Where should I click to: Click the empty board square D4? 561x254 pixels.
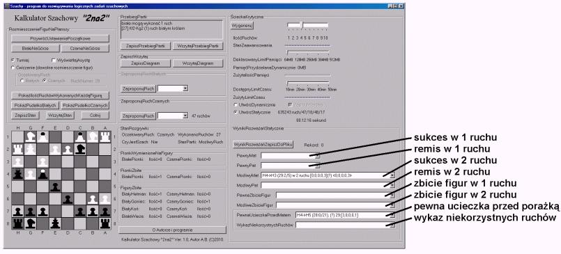68,175
